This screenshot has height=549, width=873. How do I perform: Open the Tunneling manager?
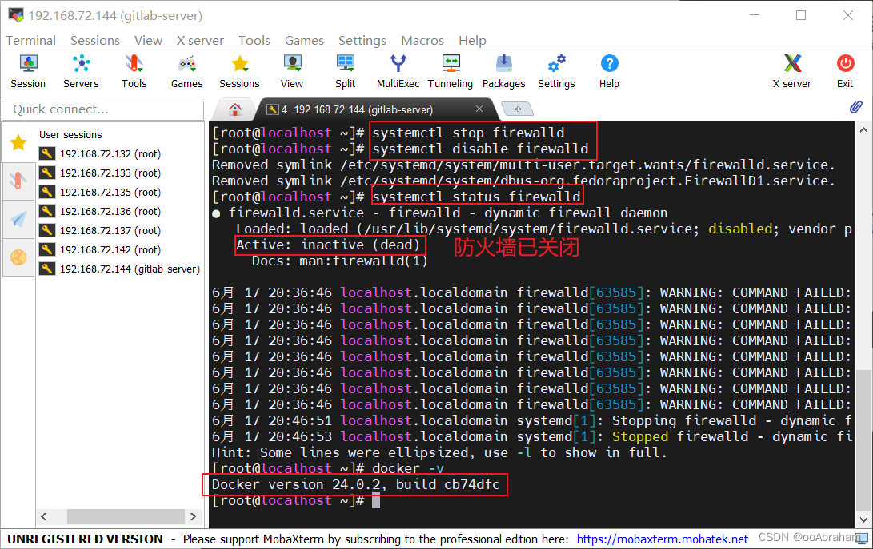click(450, 70)
